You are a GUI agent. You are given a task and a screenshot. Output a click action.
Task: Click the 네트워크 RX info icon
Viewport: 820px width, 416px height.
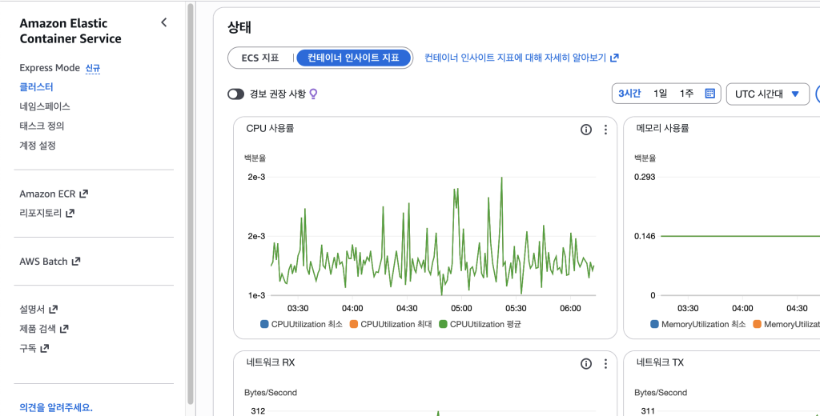tap(585, 363)
